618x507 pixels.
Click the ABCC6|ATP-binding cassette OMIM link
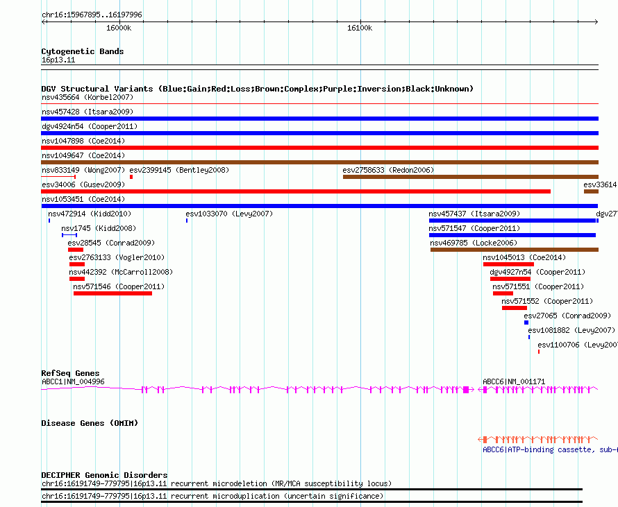[550, 450]
